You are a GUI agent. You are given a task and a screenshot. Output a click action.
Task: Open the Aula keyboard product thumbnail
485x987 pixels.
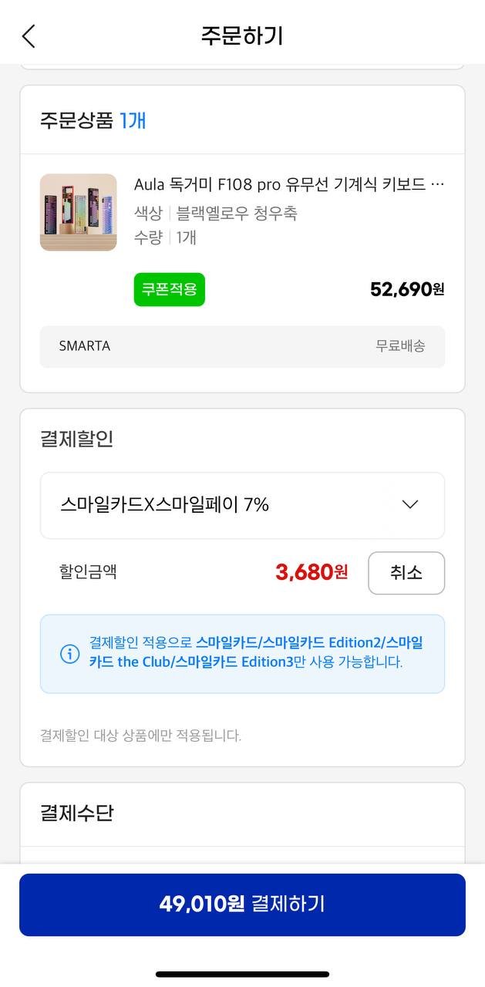(x=79, y=212)
